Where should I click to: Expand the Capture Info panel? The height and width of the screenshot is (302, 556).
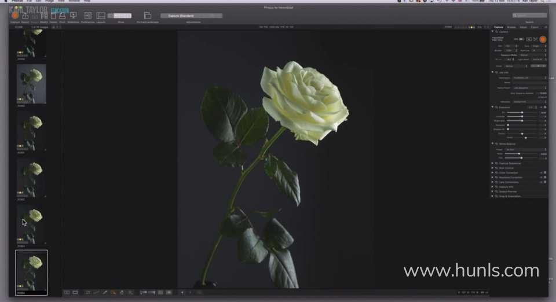492,187
